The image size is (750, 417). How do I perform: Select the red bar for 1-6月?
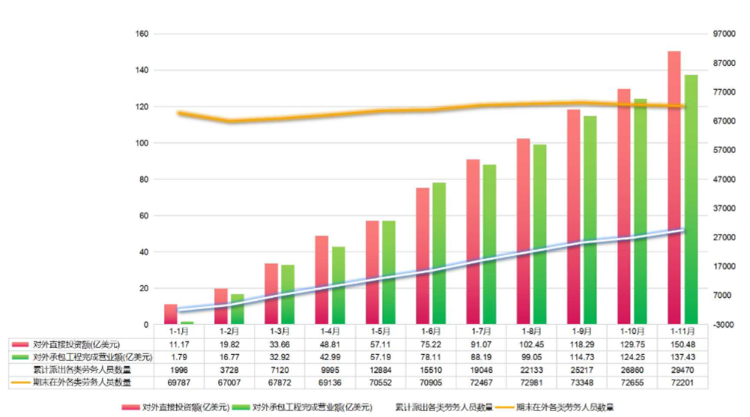click(x=422, y=256)
